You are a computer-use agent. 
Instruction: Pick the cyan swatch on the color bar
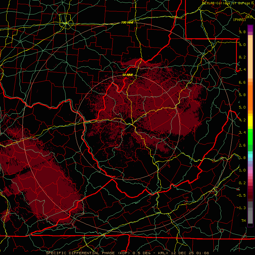(250, 156)
